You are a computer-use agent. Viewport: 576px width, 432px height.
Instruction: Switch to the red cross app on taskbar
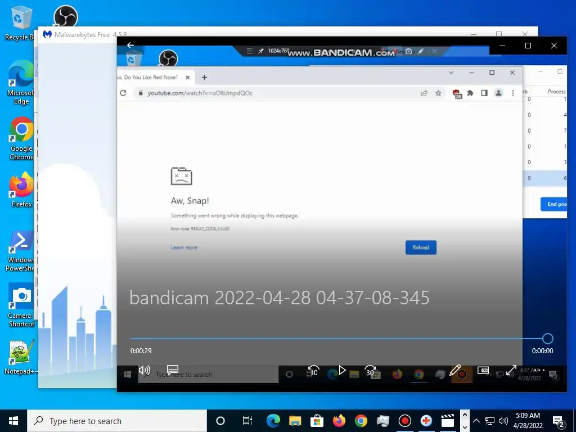coord(426,421)
